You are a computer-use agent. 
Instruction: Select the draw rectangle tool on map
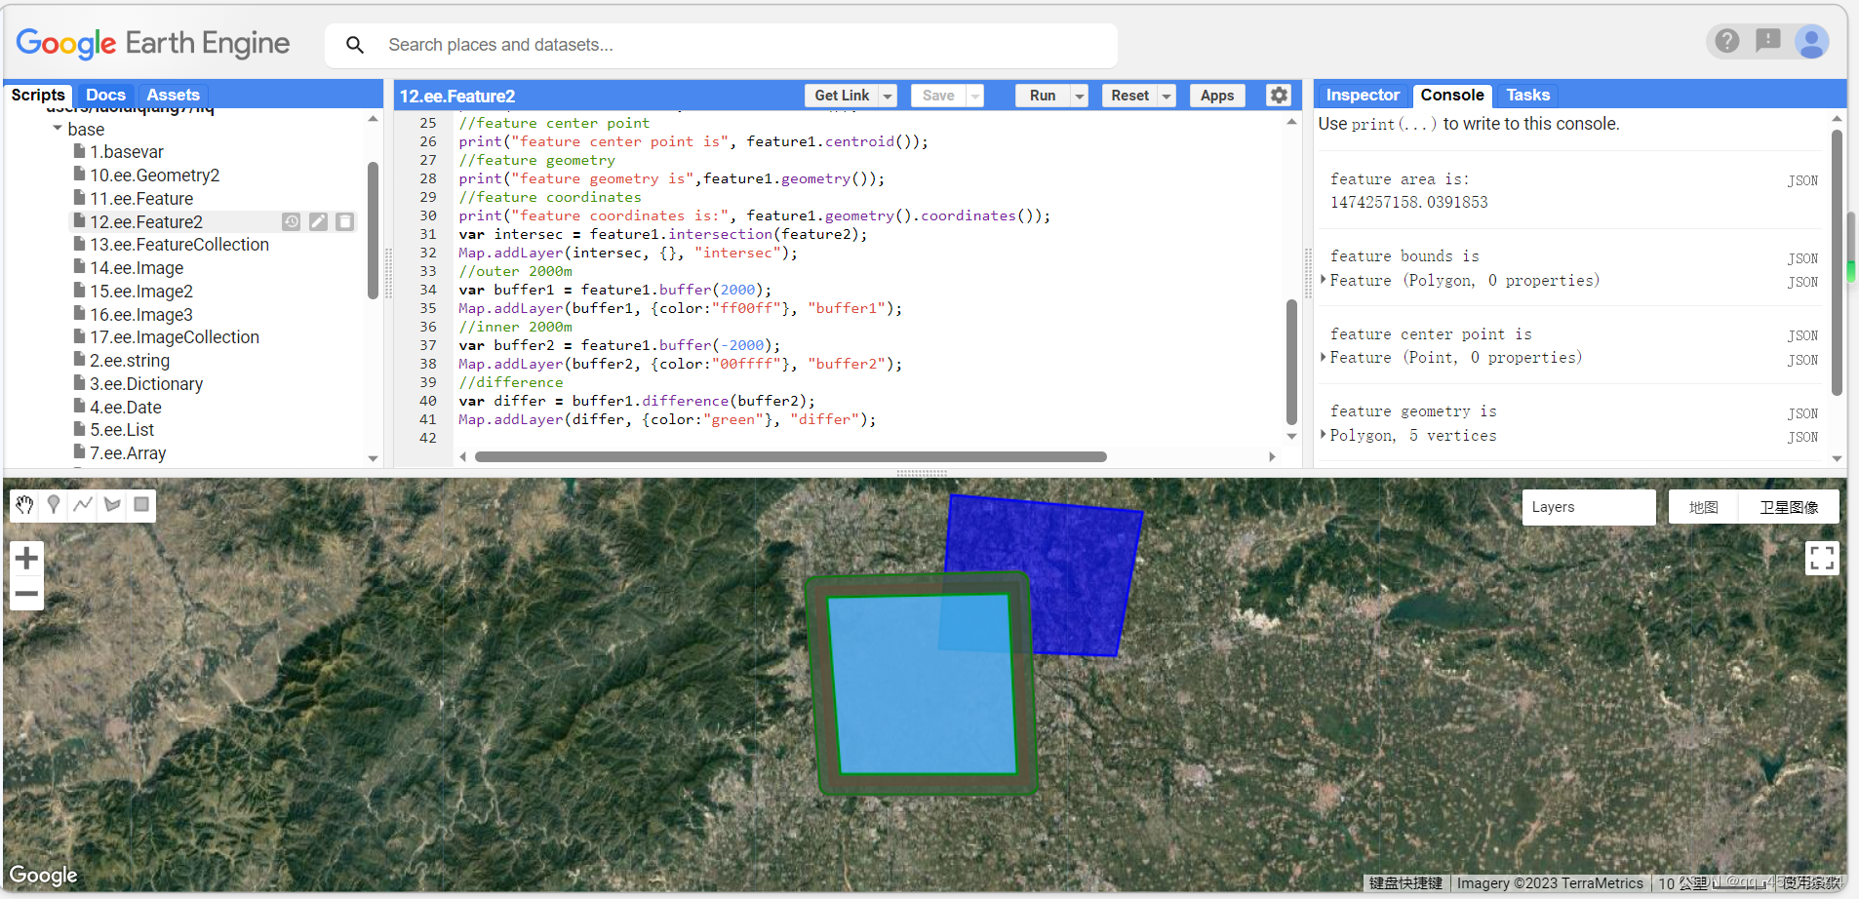coord(141,504)
